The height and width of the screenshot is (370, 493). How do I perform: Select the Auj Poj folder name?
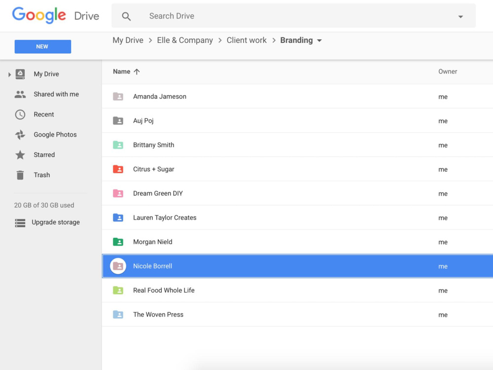[143, 121]
